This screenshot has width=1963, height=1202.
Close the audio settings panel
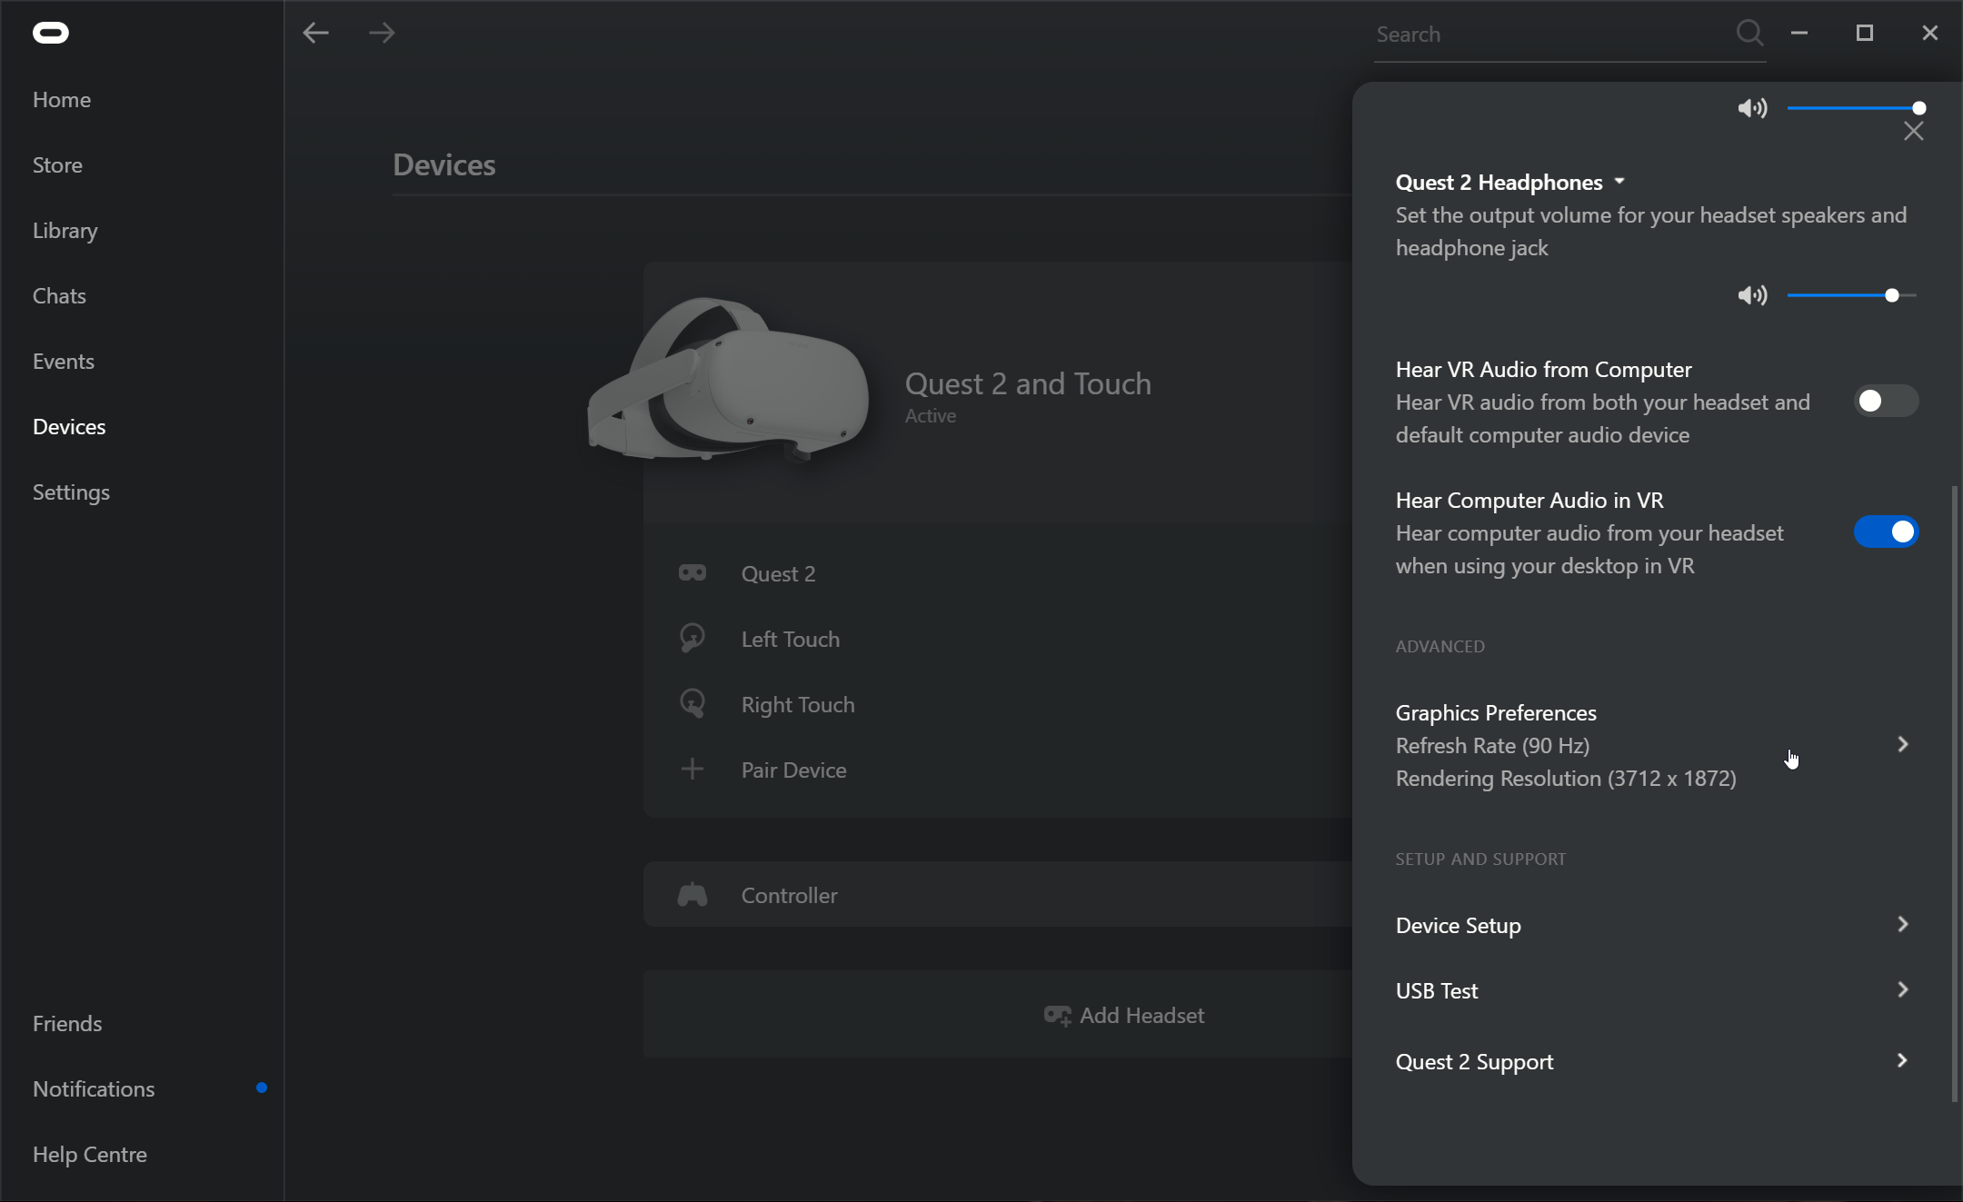click(1913, 130)
